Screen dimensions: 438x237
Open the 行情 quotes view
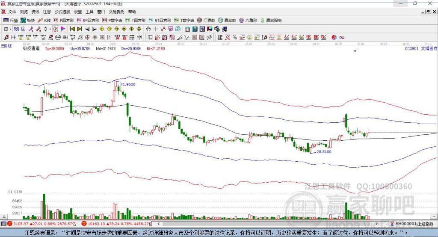[11, 21]
